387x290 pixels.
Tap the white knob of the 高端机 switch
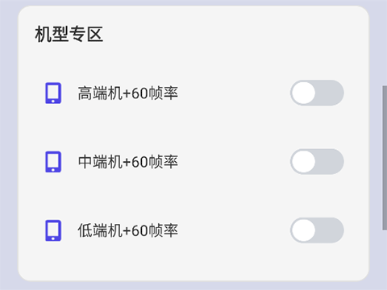click(304, 93)
